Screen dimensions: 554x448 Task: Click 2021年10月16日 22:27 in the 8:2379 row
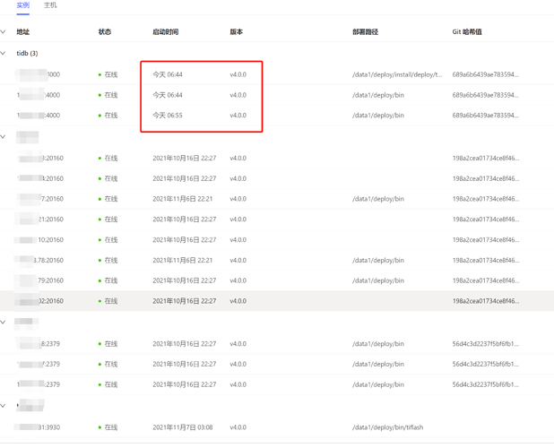185,344
